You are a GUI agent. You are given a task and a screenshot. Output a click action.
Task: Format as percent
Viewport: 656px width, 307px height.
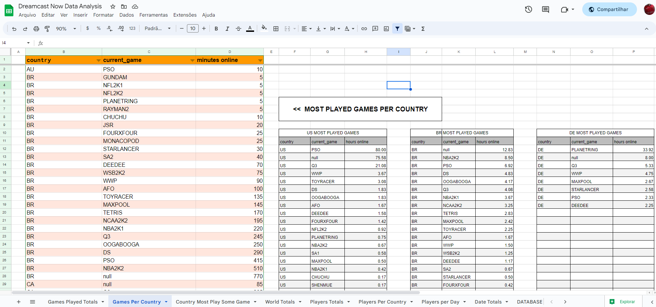(x=99, y=29)
